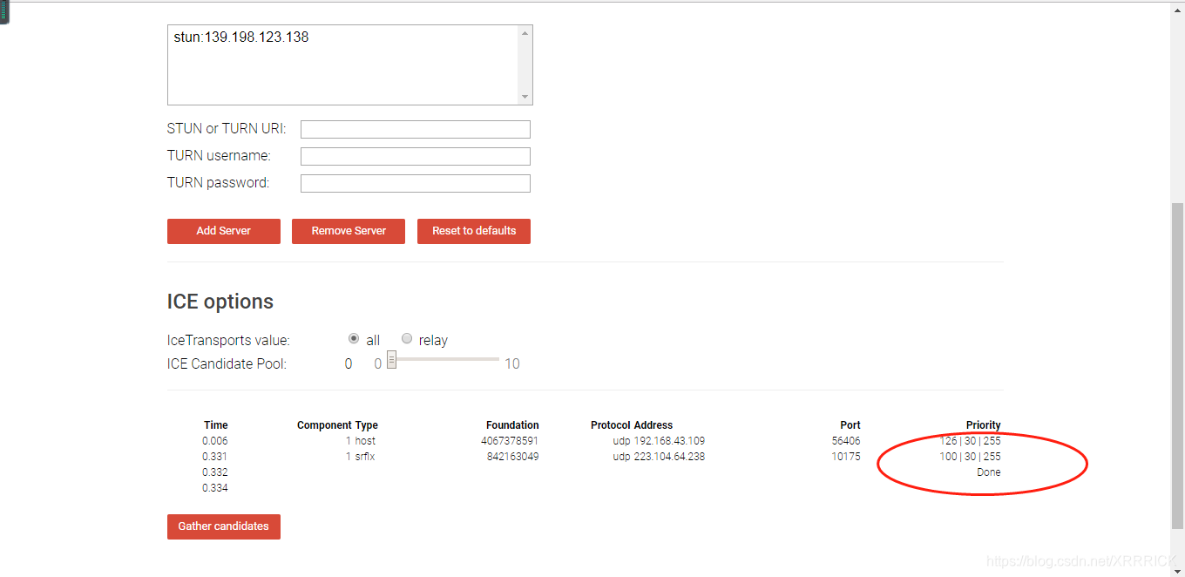Click time value 0.006
Viewport: 1185px width, 577px height.
[215, 441]
